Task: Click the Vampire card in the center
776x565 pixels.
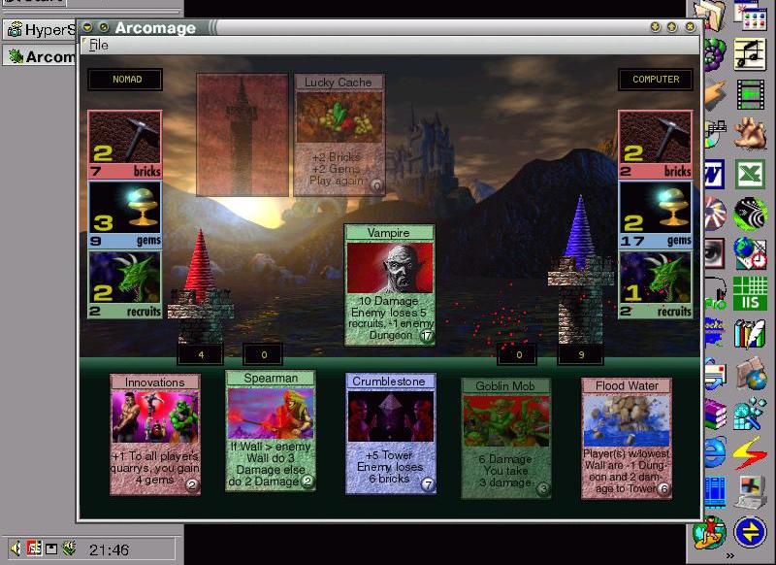Action: [x=390, y=284]
